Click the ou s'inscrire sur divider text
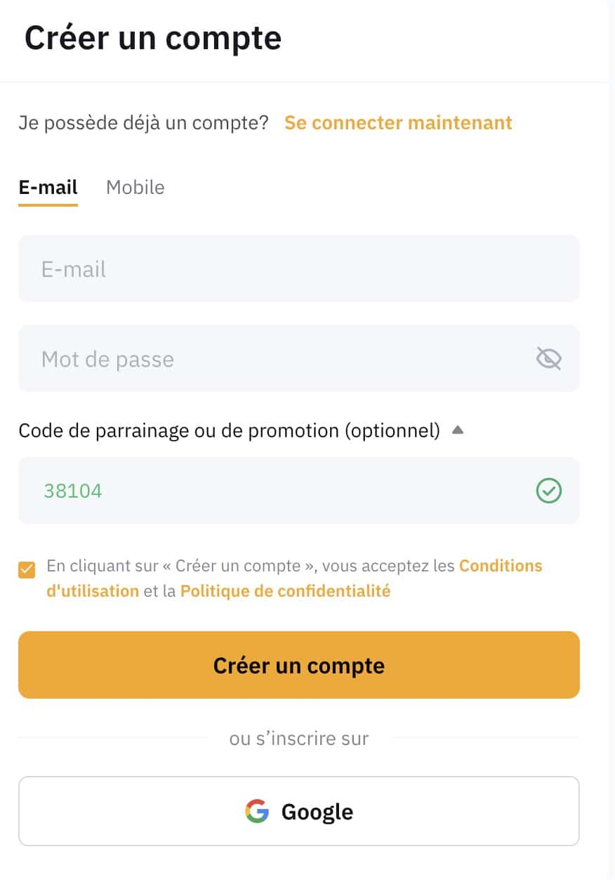615x880 pixels. [x=299, y=738]
